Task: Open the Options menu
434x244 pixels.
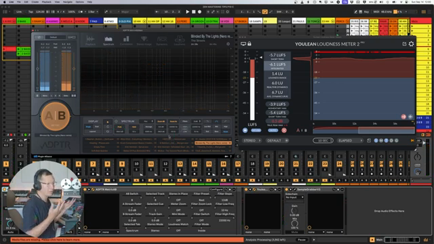Action: (x=80, y=2)
